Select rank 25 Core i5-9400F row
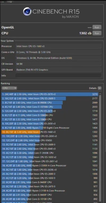This screenshot has width=106, height=203. (x=50, y=195)
